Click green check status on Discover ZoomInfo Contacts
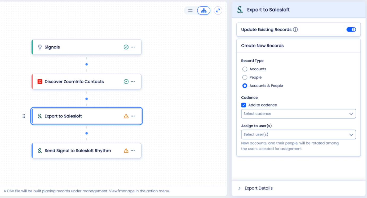367x198 pixels. pyautogui.click(x=126, y=82)
